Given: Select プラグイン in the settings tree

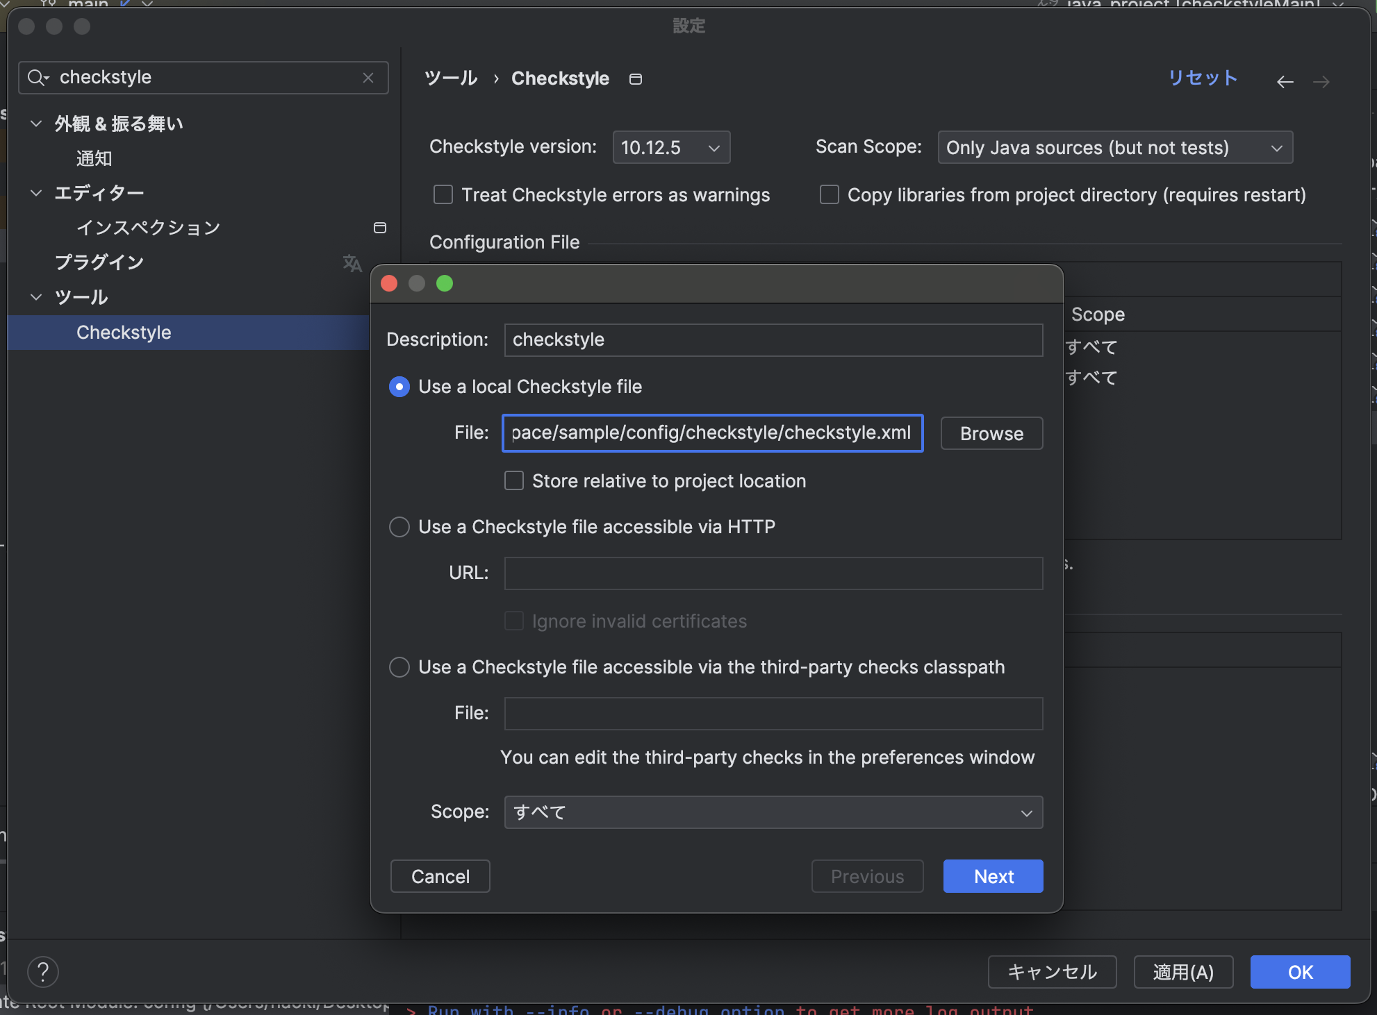Looking at the screenshot, I should click(99, 262).
